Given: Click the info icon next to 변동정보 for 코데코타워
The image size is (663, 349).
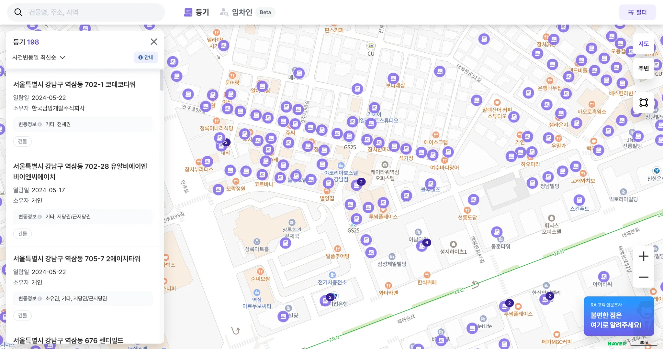Looking at the screenshot, I should 39,124.
